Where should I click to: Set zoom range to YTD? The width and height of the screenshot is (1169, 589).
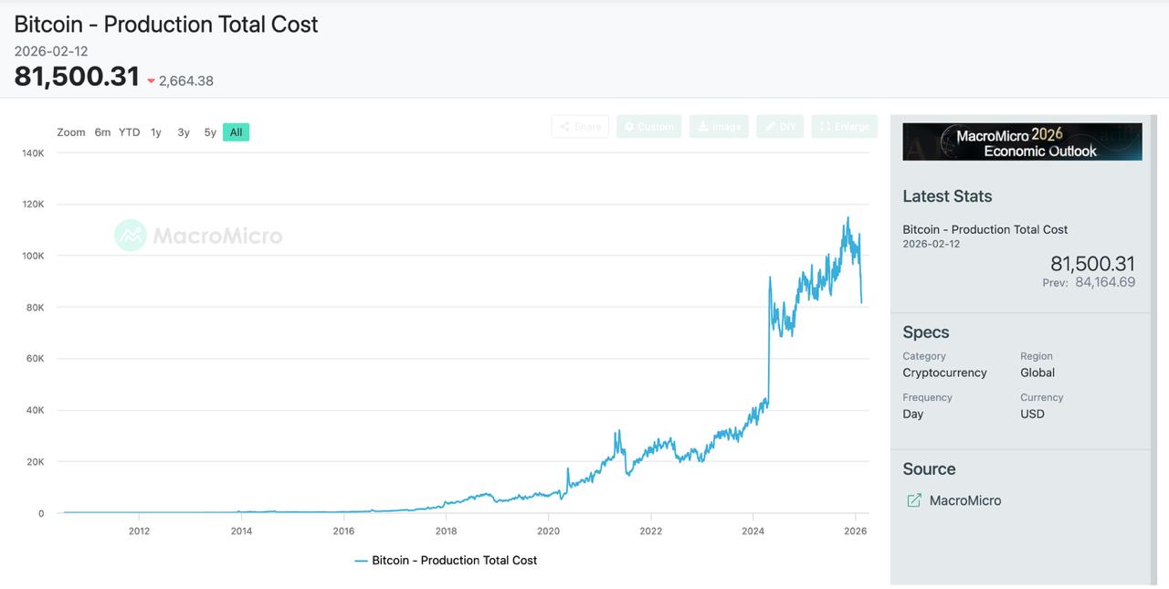point(130,132)
